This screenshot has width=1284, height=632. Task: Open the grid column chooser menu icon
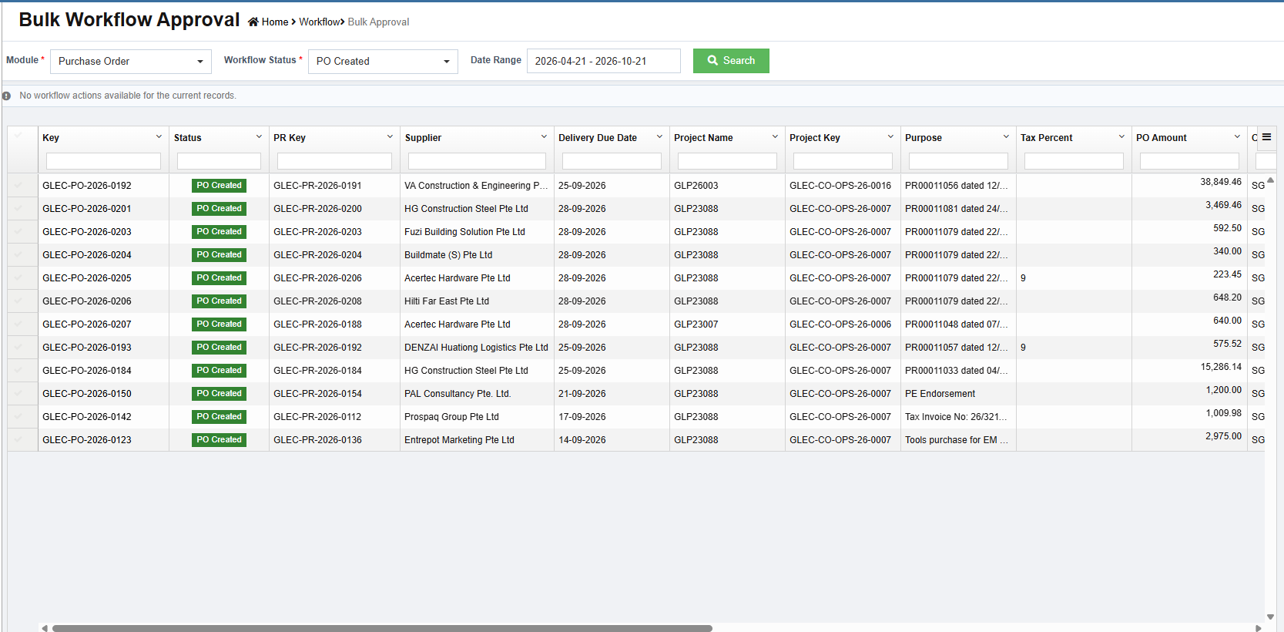click(x=1266, y=137)
